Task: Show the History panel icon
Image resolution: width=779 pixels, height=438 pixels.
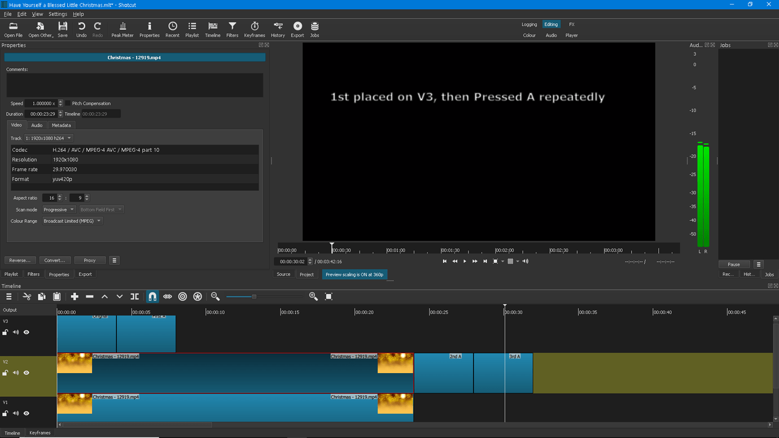Action: click(278, 29)
